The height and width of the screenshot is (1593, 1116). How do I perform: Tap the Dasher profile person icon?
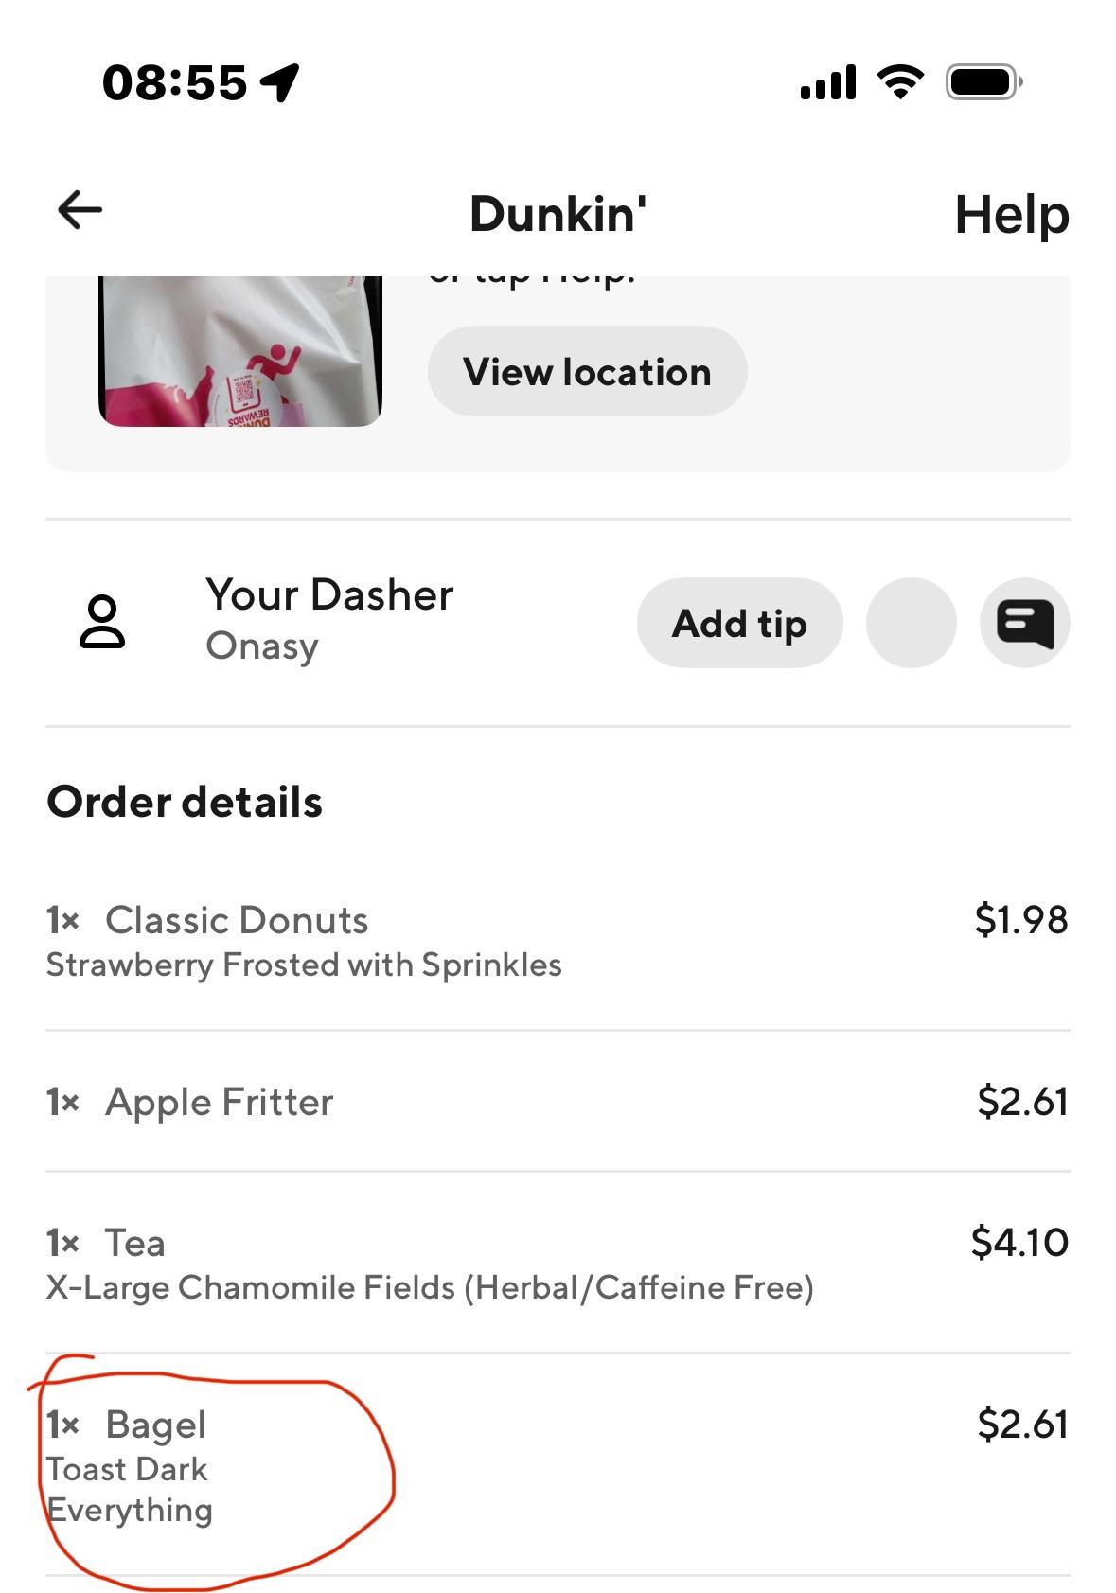102,622
